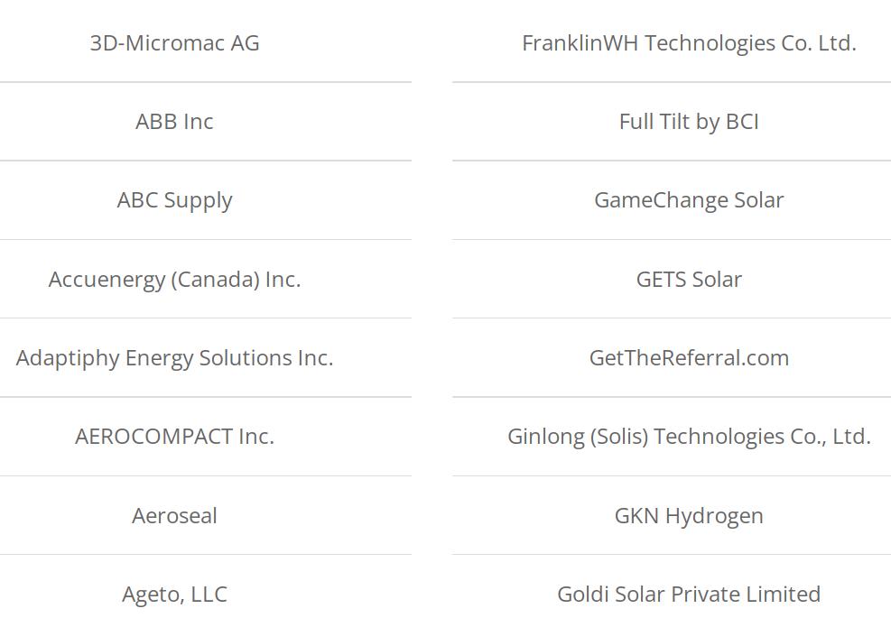This screenshot has width=891, height=627.
Task: Click the GKN Hydrogen entry
Action: pos(689,516)
